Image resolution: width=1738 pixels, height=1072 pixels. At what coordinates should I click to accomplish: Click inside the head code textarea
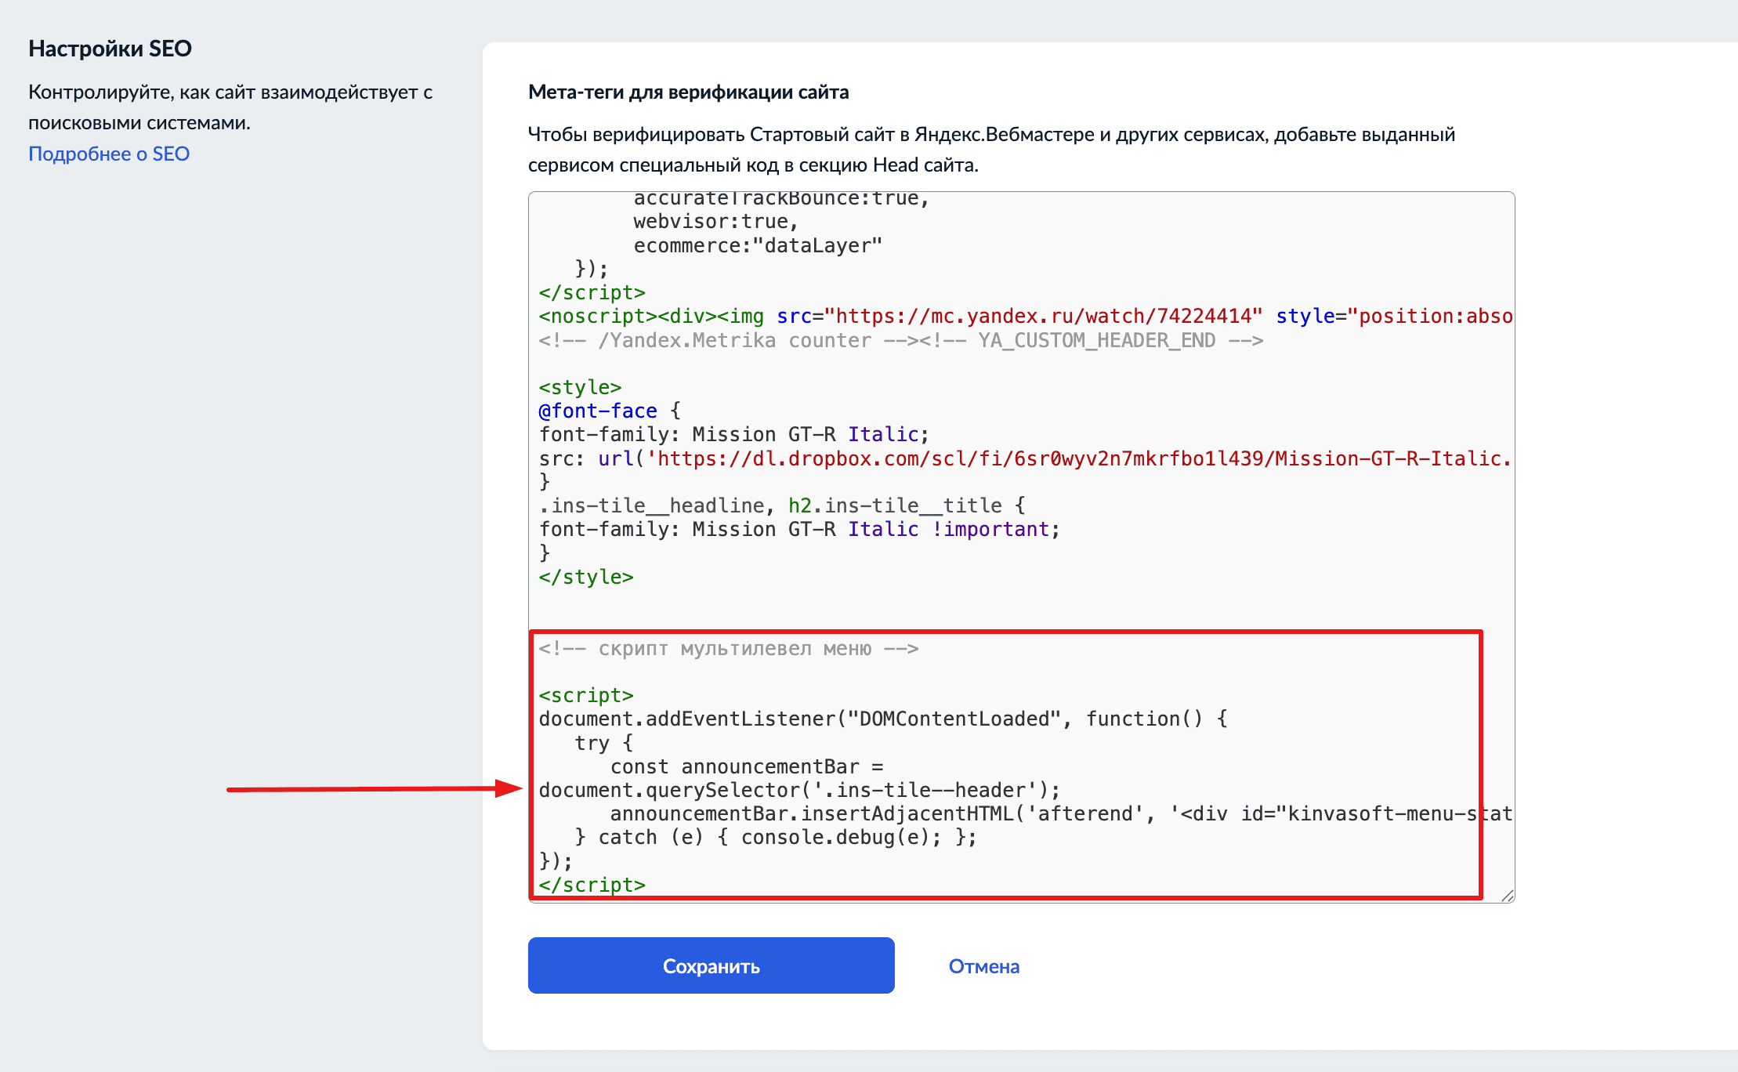[x=1021, y=547]
